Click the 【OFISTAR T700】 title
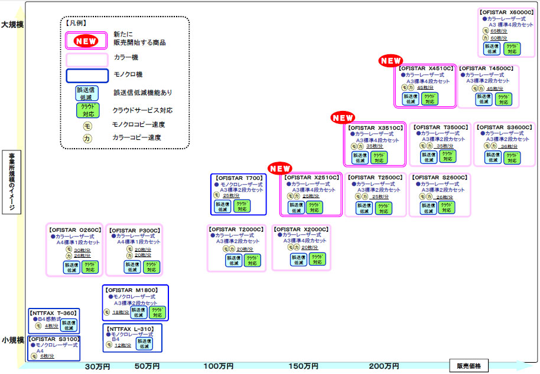 click(239, 178)
